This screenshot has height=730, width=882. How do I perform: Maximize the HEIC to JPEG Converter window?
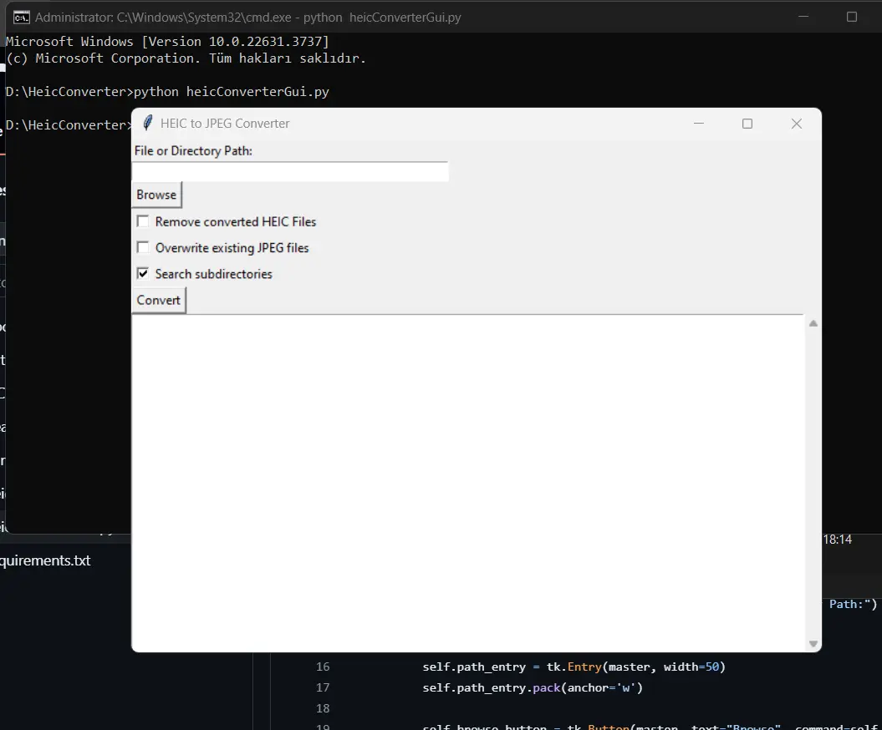(x=747, y=124)
